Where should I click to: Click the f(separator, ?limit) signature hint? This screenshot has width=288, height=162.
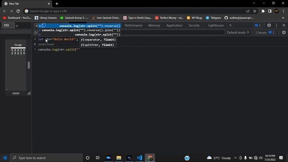pyautogui.click(x=98, y=40)
